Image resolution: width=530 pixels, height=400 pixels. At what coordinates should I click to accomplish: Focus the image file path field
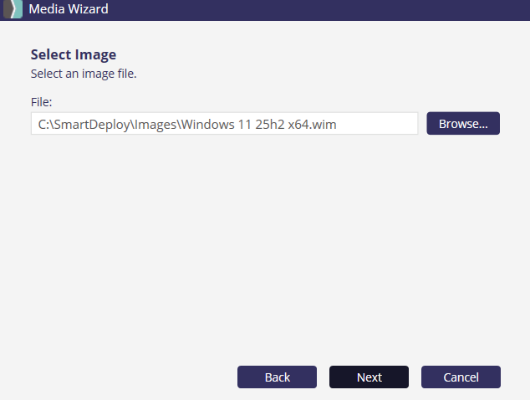tap(224, 124)
